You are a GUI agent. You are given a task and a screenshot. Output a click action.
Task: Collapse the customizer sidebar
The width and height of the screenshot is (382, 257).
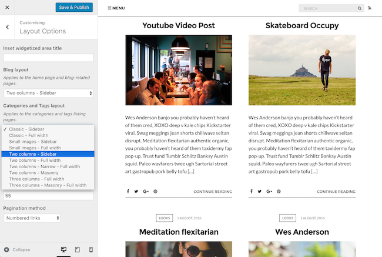click(17, 250)
